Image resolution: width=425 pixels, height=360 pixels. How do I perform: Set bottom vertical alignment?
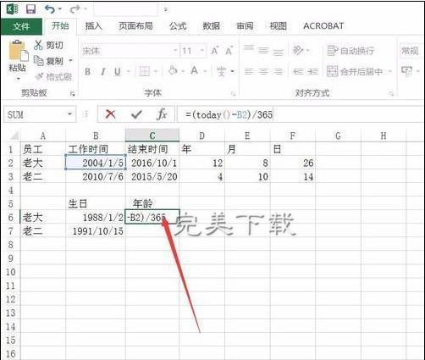[279, 53]
